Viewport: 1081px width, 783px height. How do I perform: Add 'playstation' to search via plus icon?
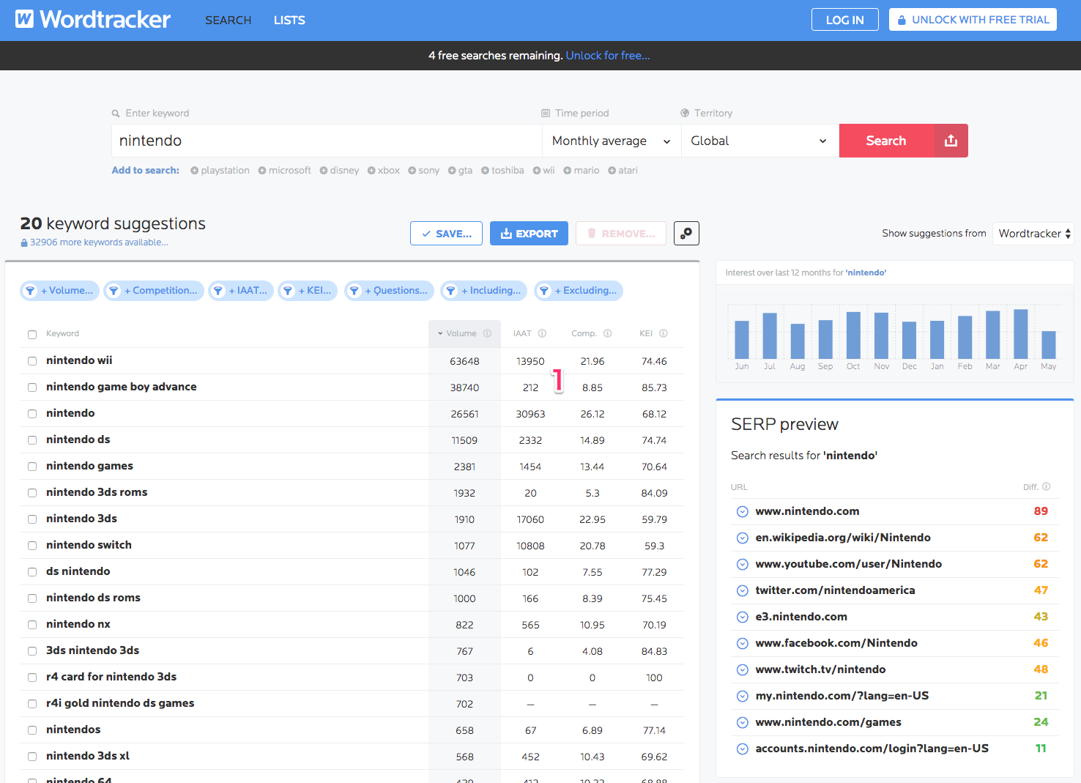pos(194,171)
